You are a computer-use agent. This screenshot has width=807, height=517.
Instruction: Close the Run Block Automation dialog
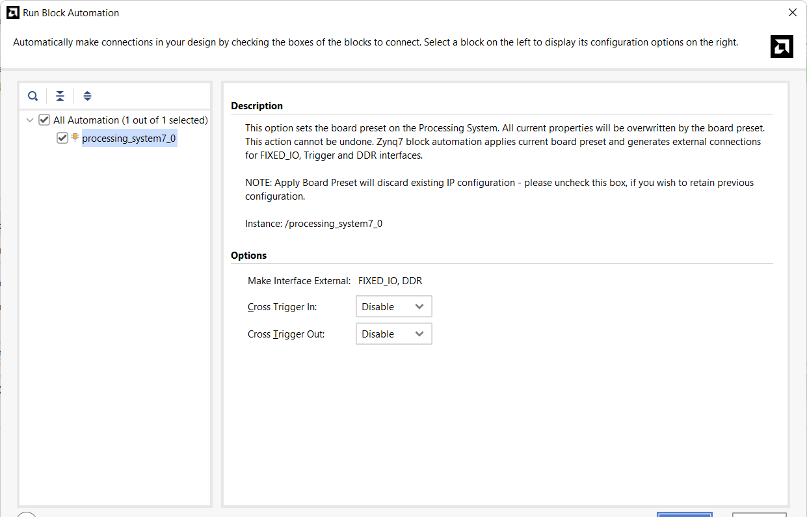792,12
